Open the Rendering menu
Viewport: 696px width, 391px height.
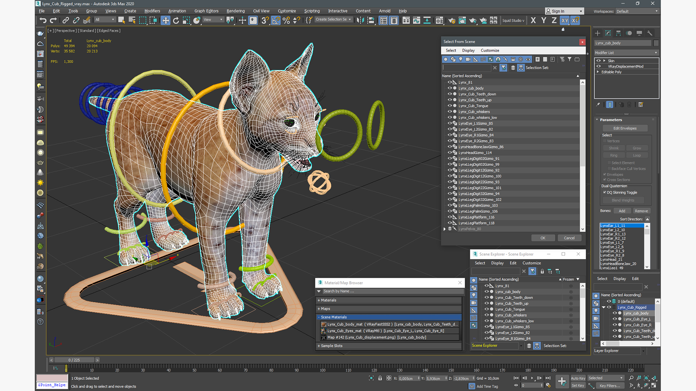tap(236, 11)
